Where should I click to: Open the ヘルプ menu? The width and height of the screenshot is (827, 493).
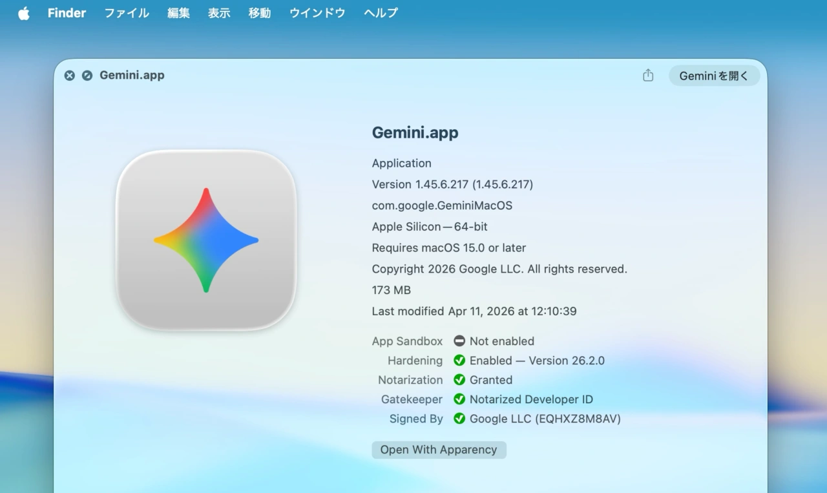tap(380, 13)
